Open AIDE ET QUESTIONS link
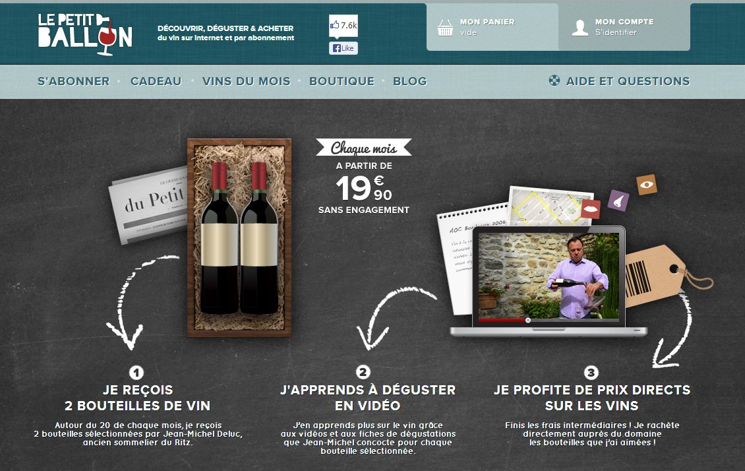Viewport: 745px width, 471px height. coord(628,81)
